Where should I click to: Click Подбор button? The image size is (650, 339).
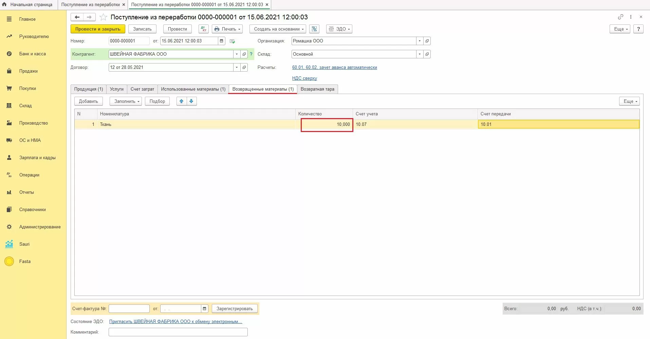tap(157, 101)
